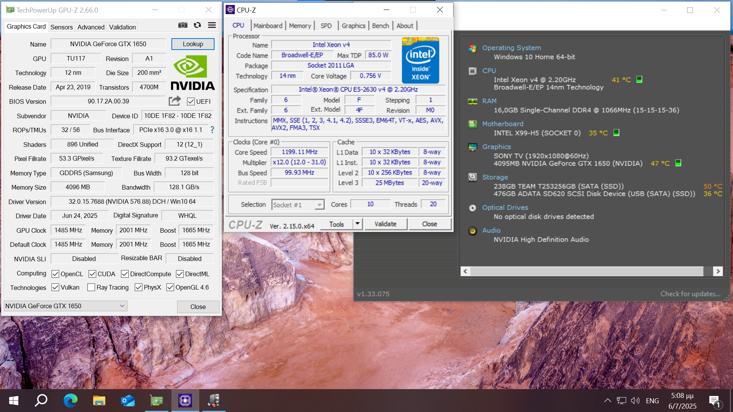Click the BIOS share/export arrow icon
This screenshot has height=412, width=733.
coord(175,101)
